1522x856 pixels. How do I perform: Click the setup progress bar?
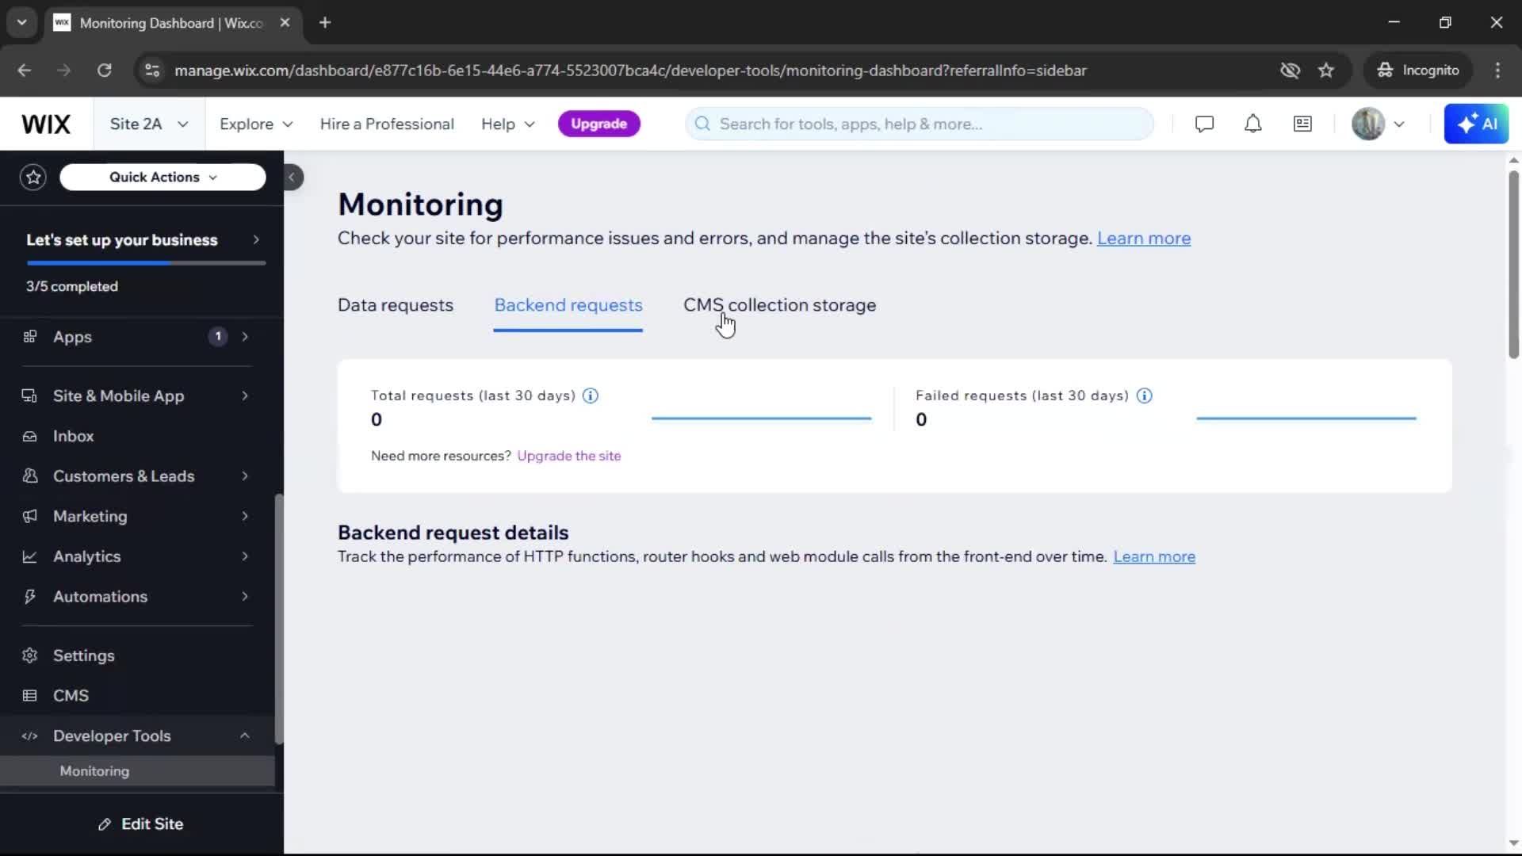[x=146, y=263]
